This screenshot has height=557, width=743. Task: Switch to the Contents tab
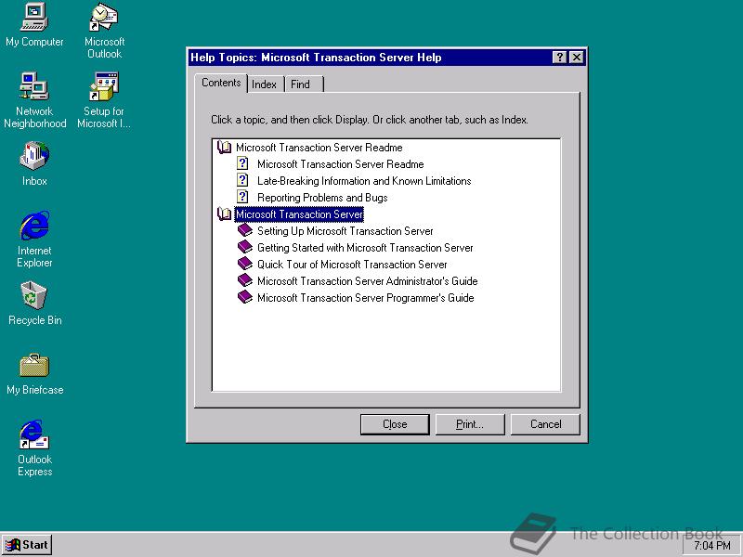[x=221, y=83]
